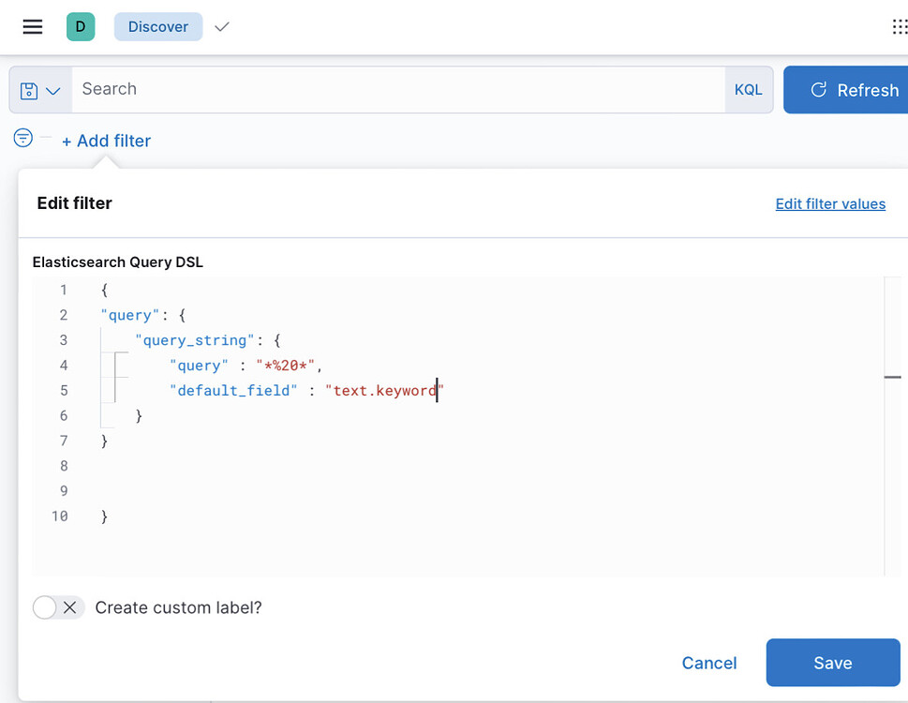Open Edit filter values view

point(830,203)
